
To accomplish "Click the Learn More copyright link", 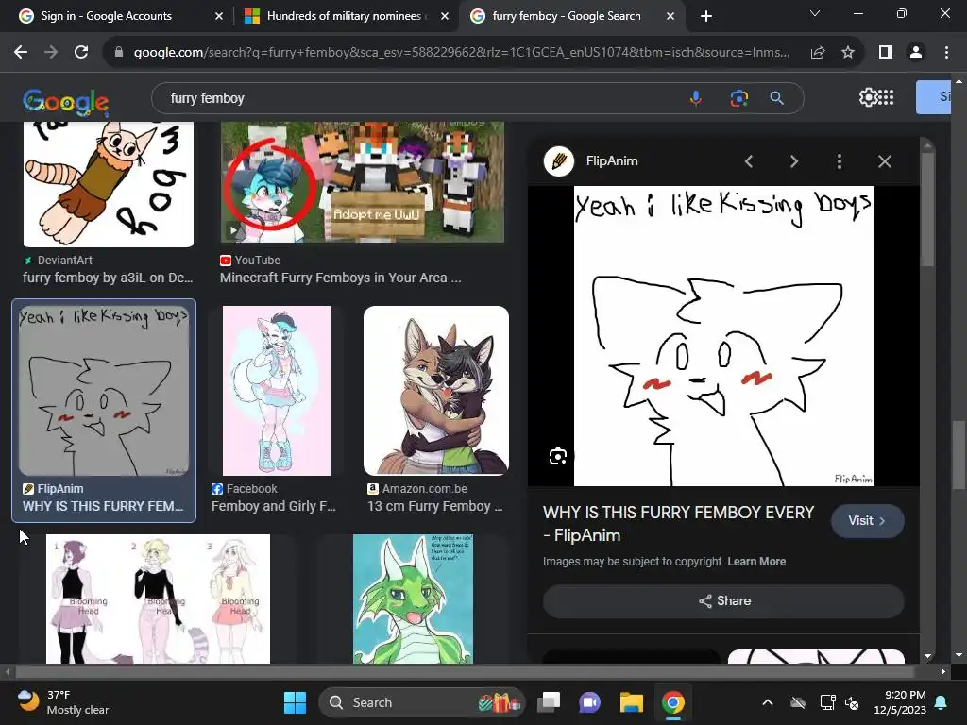I will point(756,562).
